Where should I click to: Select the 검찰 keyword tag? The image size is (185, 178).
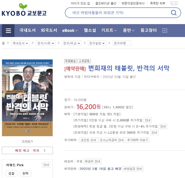click(x=11, y=173)
